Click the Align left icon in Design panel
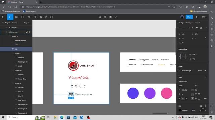Image resolution: width=215 pixels, height=120 pixels. (x=180, y=28)
